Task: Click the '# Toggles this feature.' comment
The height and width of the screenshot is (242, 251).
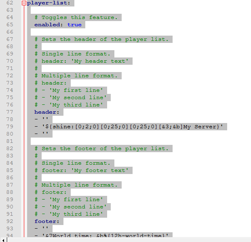Action: (x=76, y=17)
